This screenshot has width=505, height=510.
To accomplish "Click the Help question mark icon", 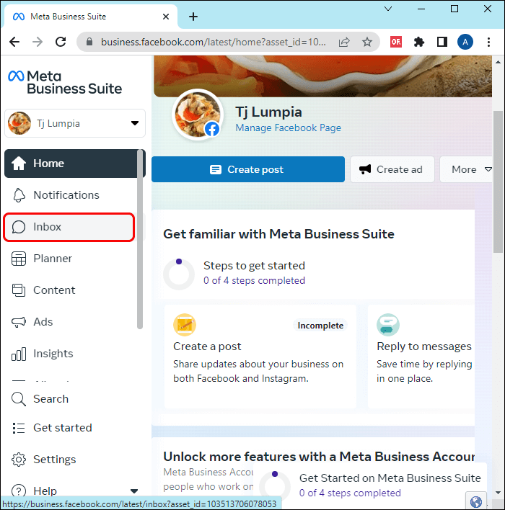I will point(19,491).
